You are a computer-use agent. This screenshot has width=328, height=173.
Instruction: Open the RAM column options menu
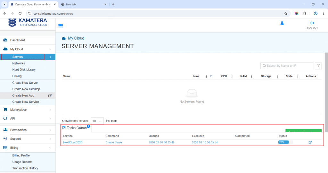(x=252, y=76)
